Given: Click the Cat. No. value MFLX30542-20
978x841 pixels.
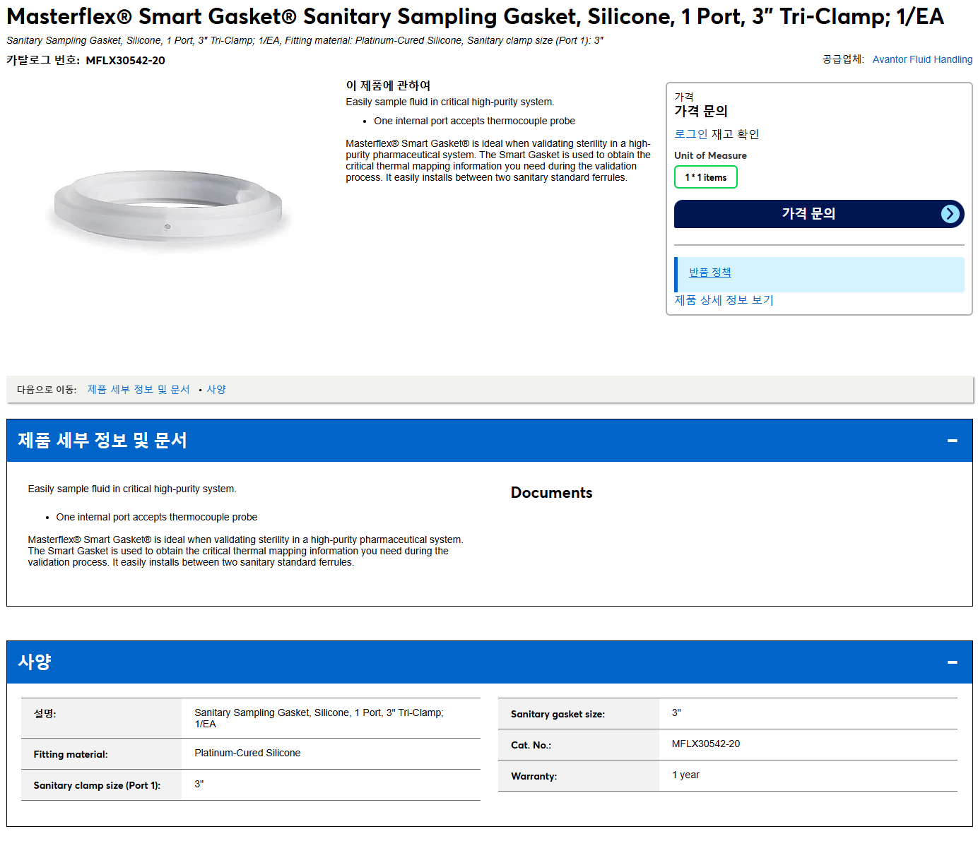Looking at the screenshot, I should (706, 744).
